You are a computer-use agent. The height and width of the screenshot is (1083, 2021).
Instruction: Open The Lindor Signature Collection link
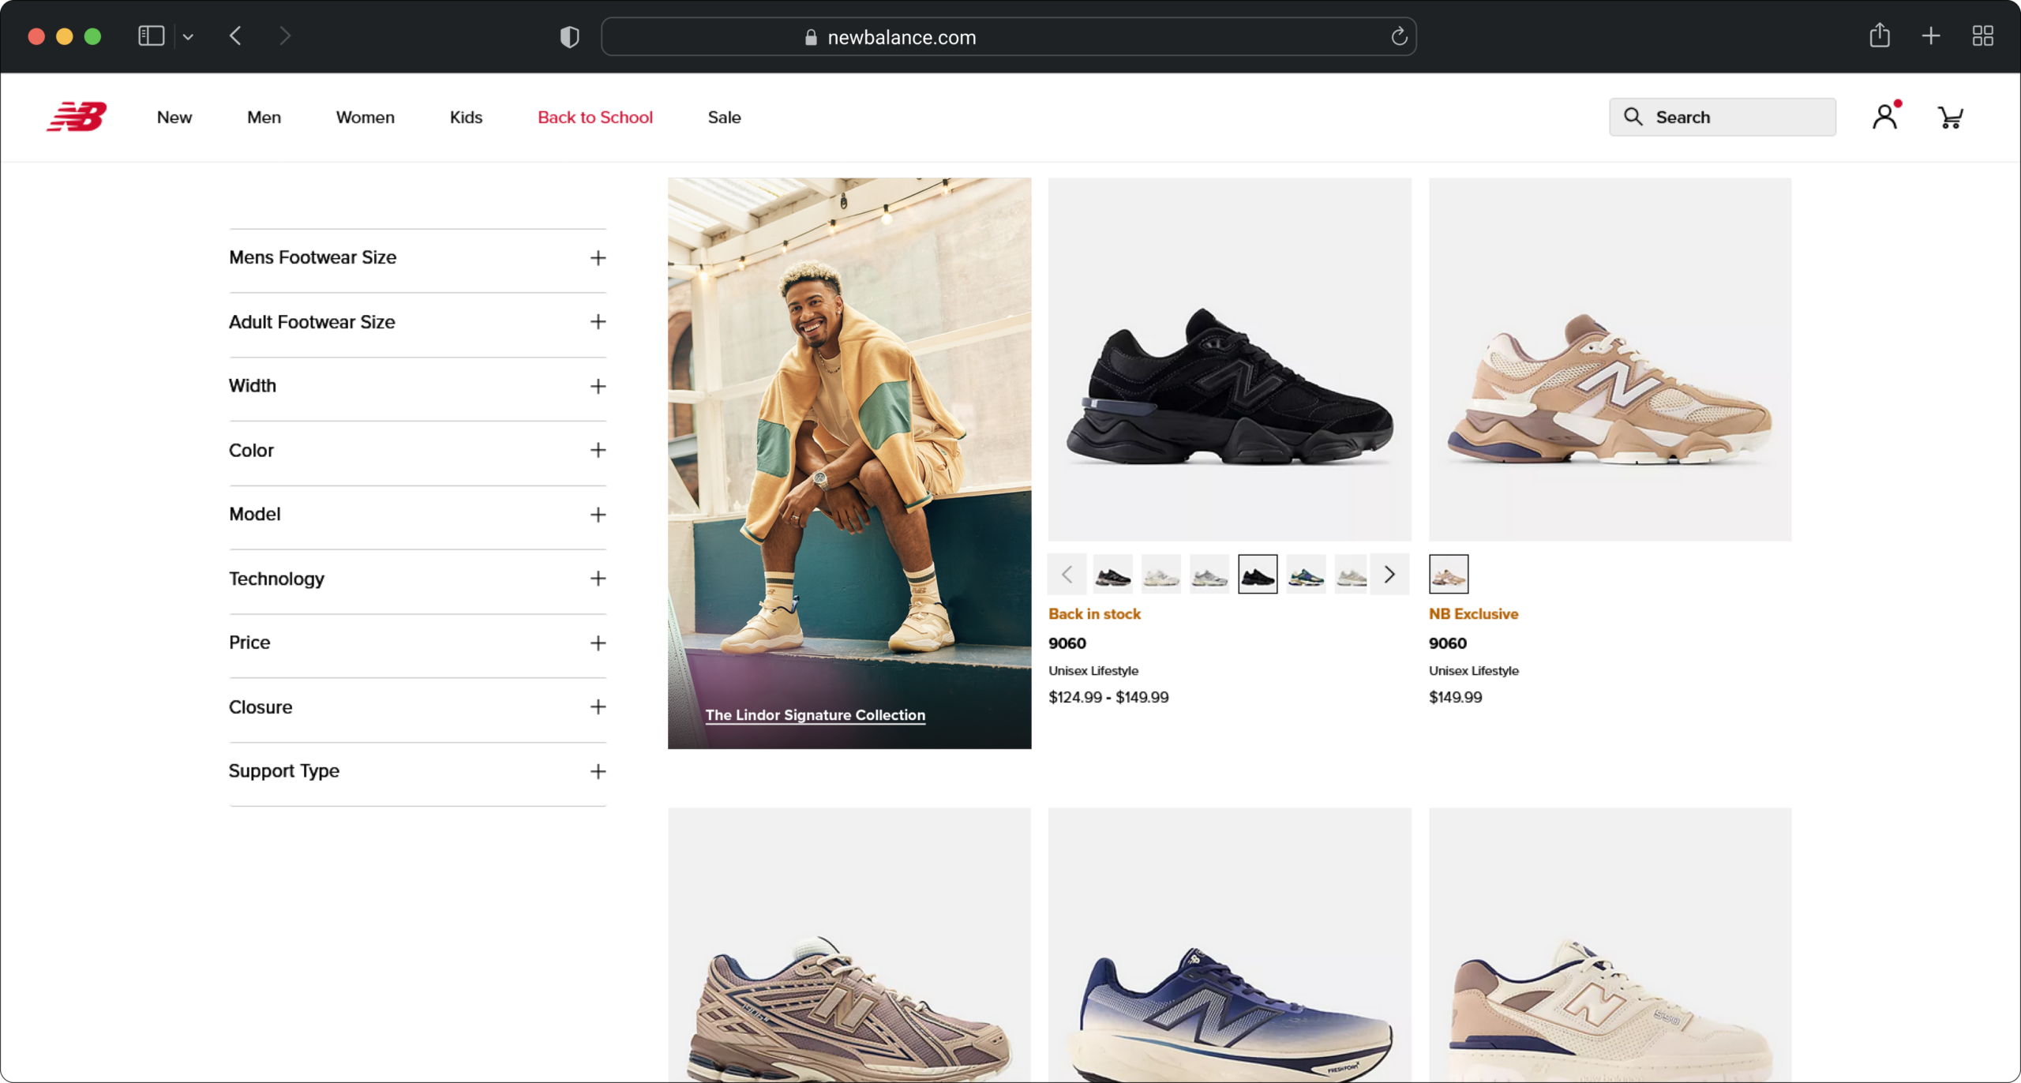(x=815, y=715)
